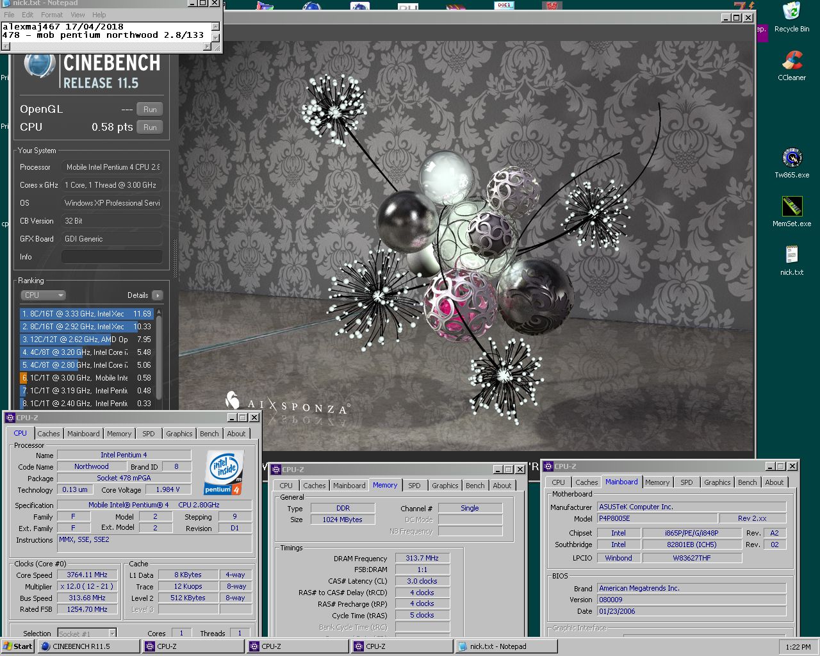
Task: Select highlighted ranking row 6 Mobile Intel 0.58
Action: (86, 378)
